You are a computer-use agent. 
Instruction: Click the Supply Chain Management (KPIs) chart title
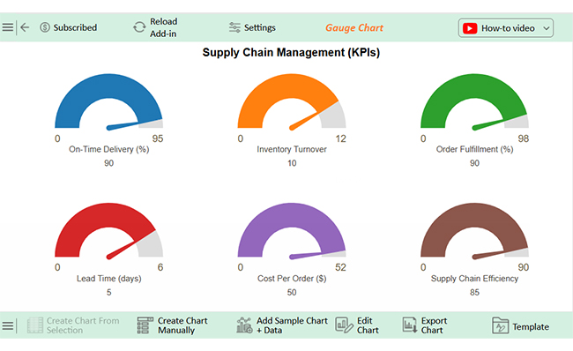click(x=291, y=52)
